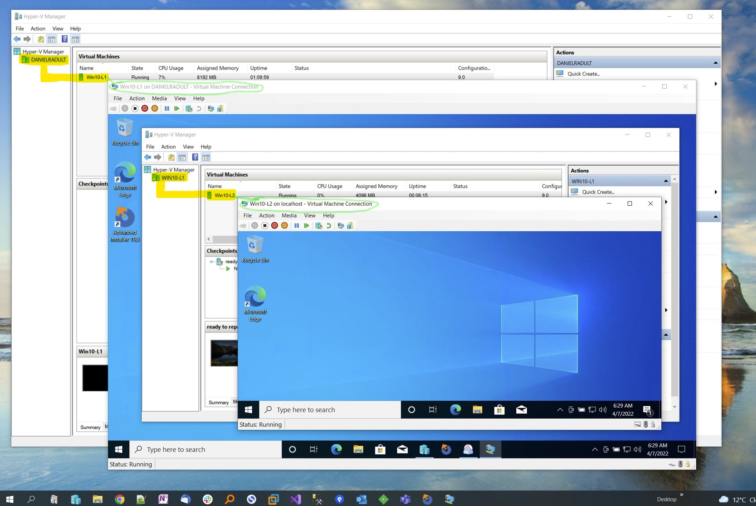This screenshot has height=506, width=756.
Task: Click Quick Create in outer Actions pane
Action: pos(583,74)
